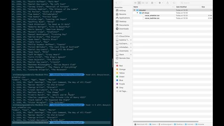Open the Finder action gear menu
This screenshot has height=126, width=224.
[161, 3]
